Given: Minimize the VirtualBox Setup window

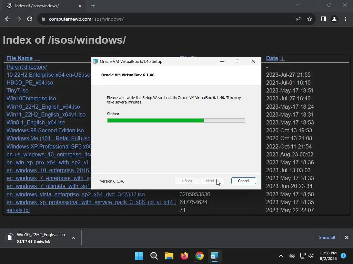Looking at the screenshot, I should 222,61.
